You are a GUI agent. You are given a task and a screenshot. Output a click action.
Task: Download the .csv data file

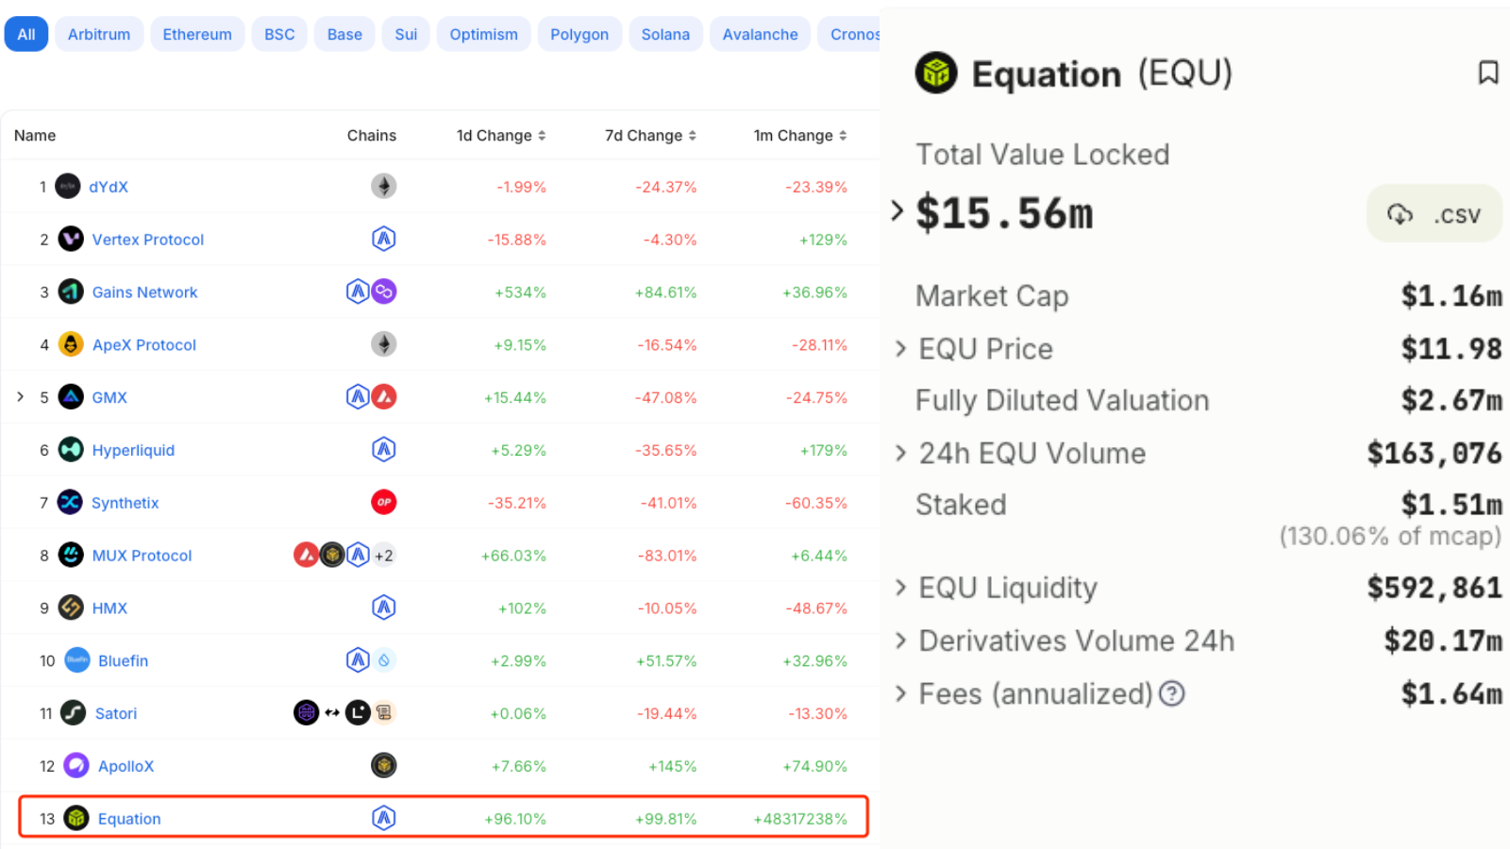(1434, 214)
